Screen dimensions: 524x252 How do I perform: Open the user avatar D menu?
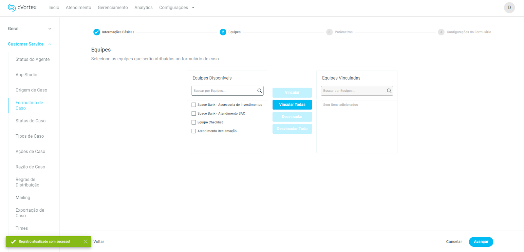pos(509,8)
